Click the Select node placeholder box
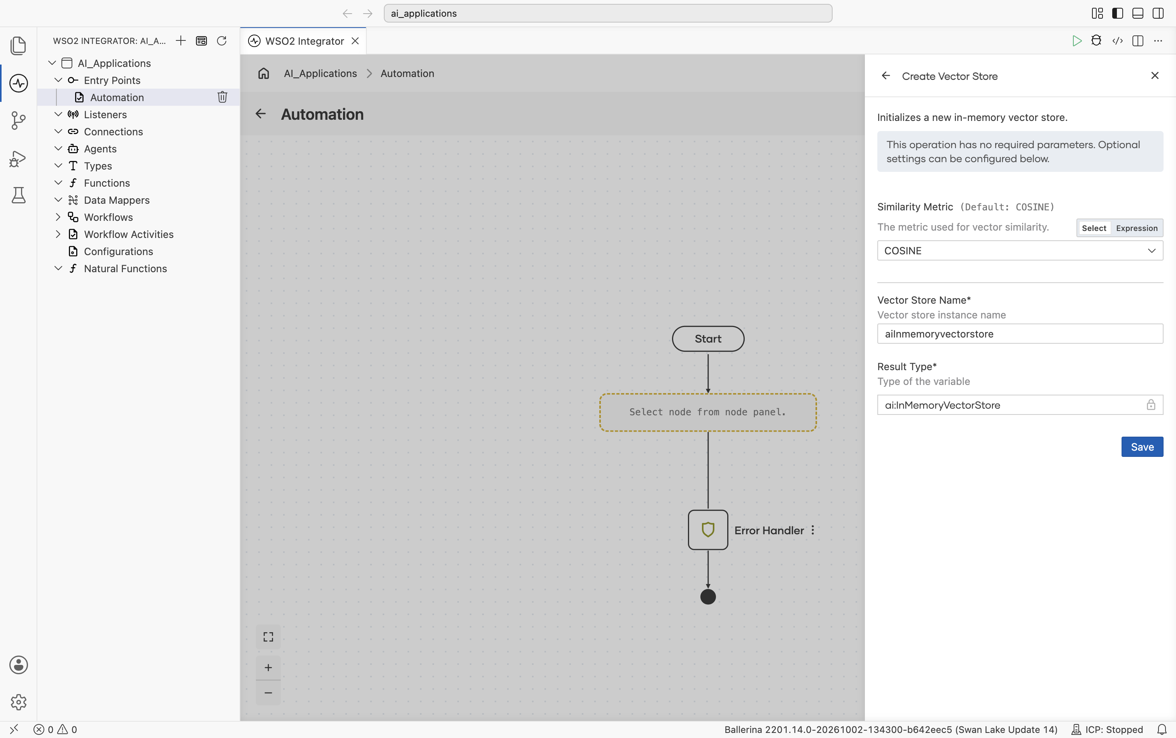The height and width of the screenshot is (738, 1176). tap(708, 413)
